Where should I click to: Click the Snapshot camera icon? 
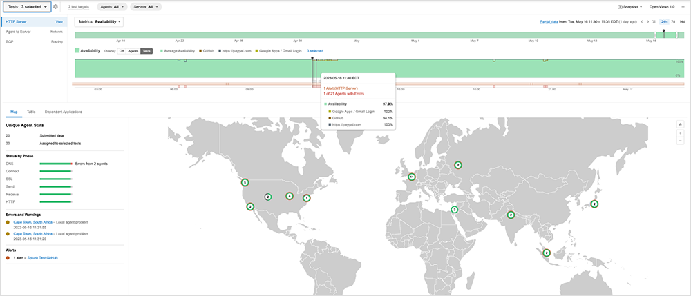pos(621,6)
